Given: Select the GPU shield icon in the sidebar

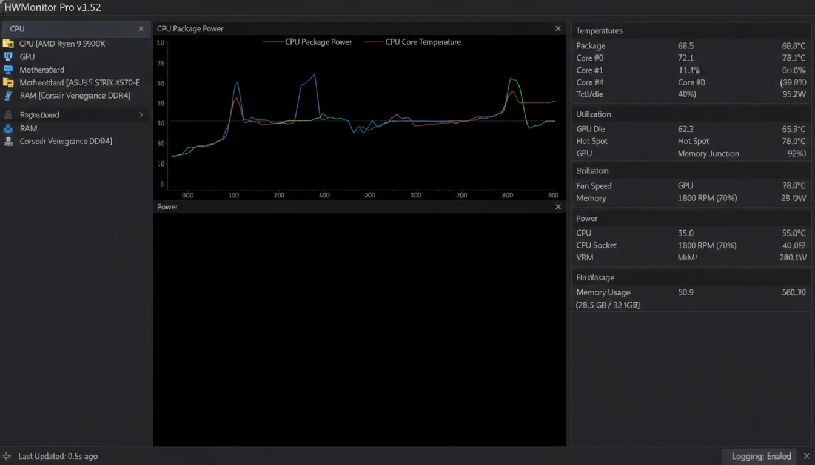Looking at the screenshot, I should click(x=8, y=56).
